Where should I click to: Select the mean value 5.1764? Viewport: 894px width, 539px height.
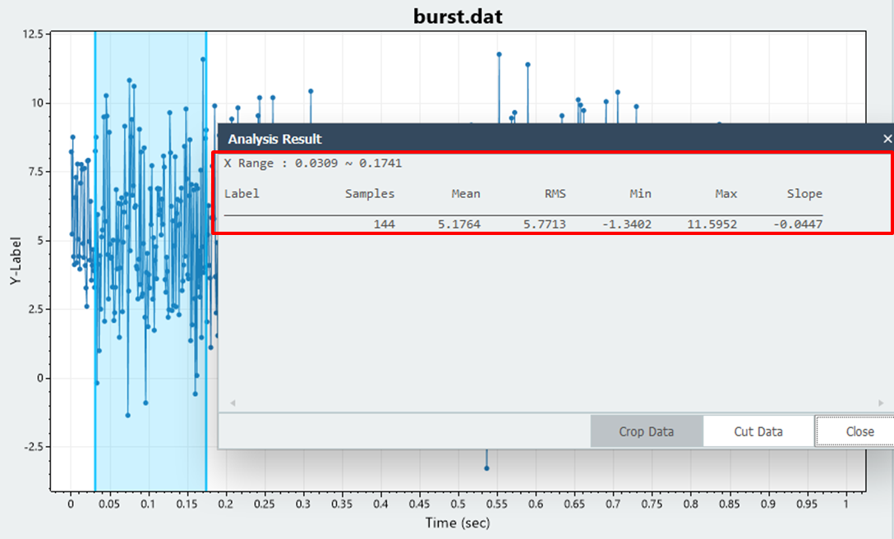tap(459, 224)
